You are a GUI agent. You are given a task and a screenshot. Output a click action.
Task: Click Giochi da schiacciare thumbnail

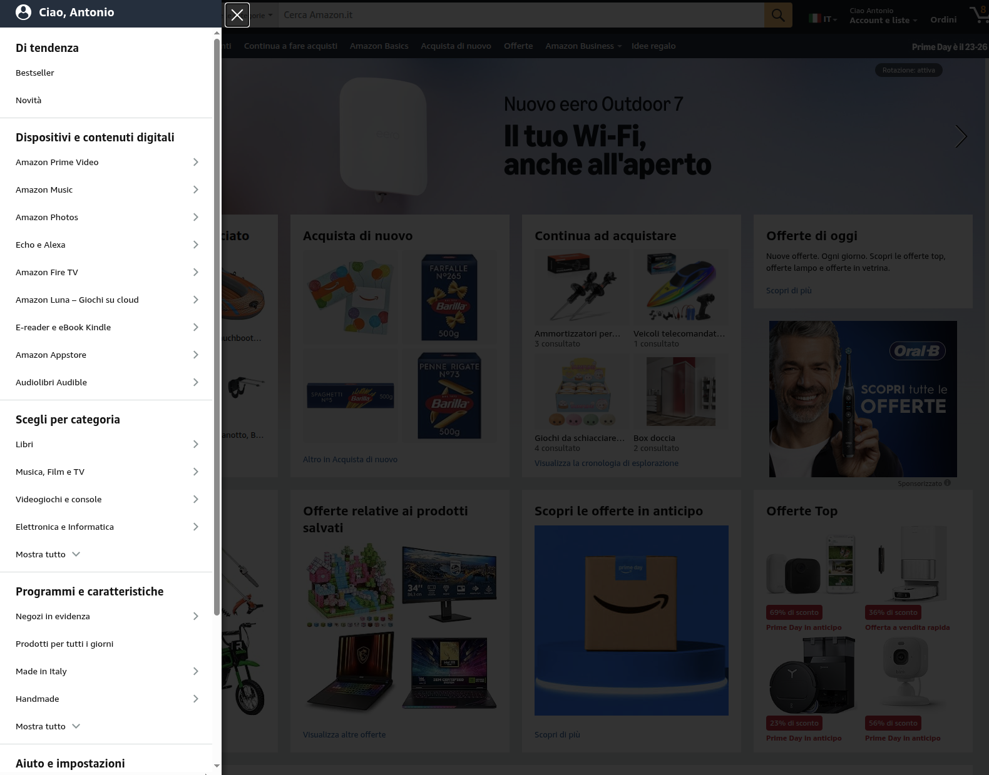[582, 392]
